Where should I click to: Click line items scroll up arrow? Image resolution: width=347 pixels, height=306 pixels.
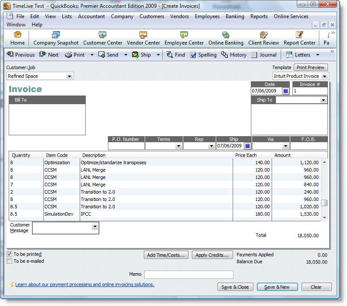click(x=324, y=162)
